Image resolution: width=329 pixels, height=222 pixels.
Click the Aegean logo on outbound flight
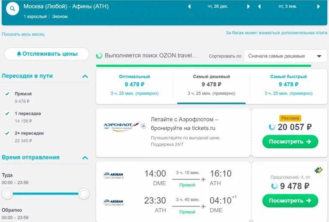click(114, 175)
